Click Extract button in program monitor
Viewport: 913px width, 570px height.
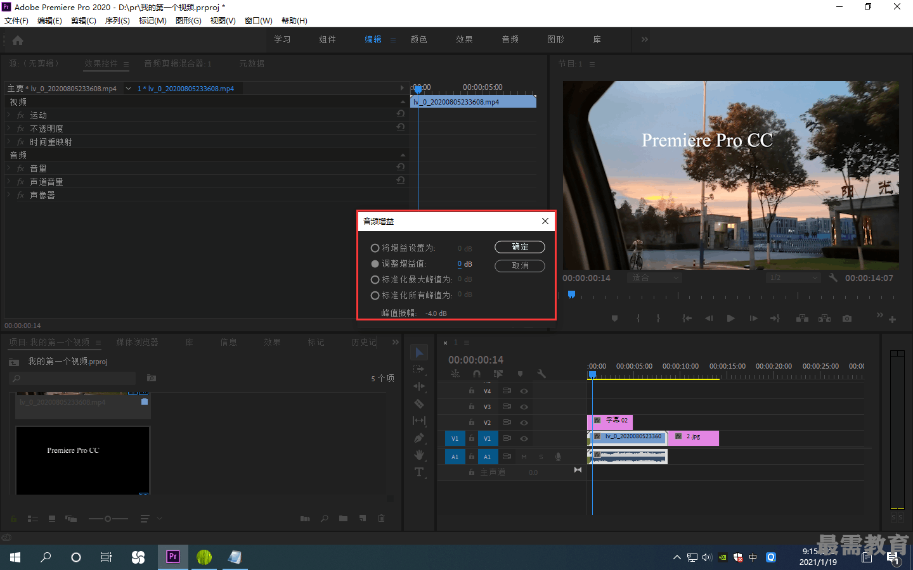[824, 318]
